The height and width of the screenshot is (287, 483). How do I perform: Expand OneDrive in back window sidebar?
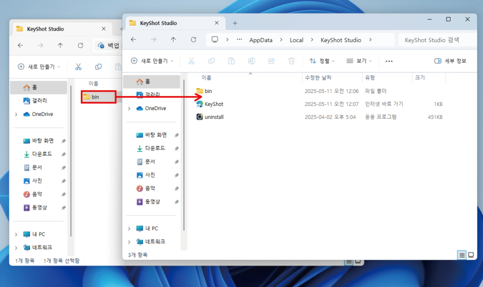16,114
